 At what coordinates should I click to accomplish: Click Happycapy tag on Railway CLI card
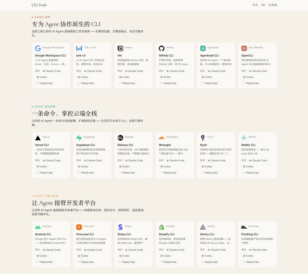[127, 172]
